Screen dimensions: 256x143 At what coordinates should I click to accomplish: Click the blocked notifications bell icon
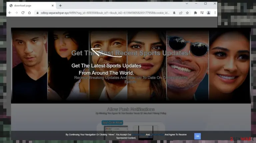click(x=174, y=13)
